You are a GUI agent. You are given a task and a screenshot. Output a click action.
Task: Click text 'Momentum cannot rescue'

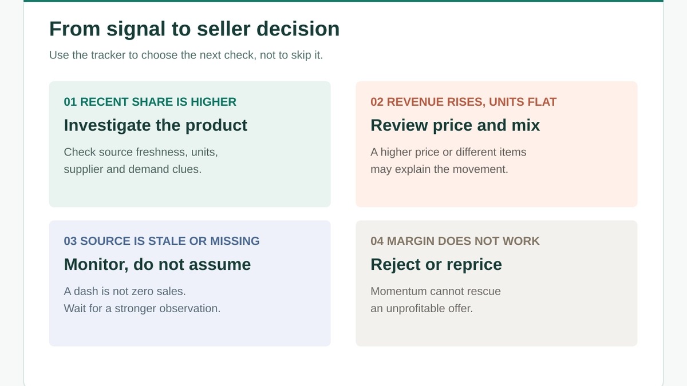click(x=436, y=291)
